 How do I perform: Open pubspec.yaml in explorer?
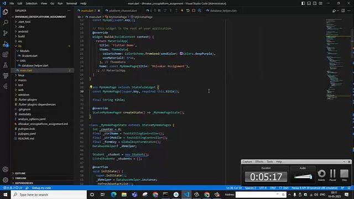[x=27, y=134]
